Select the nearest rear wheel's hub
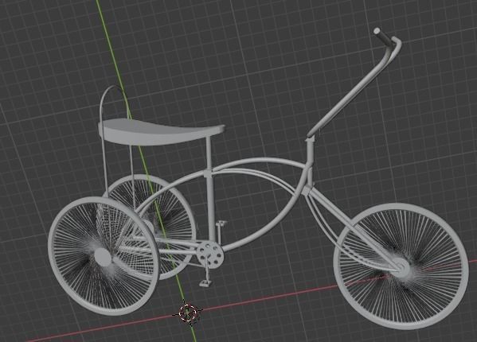The height and width of the screenshot is (342, 477). coord(103,257)
